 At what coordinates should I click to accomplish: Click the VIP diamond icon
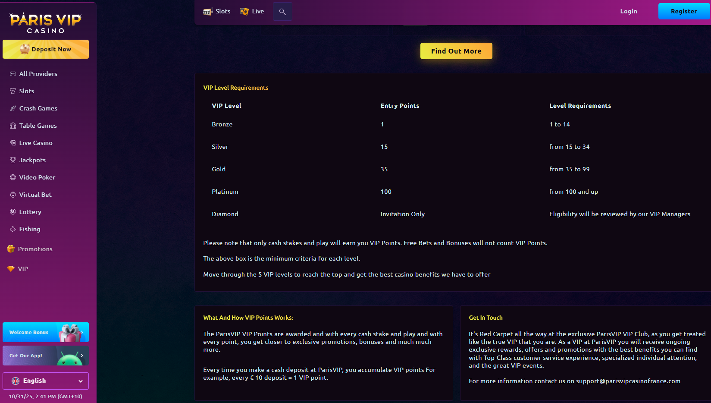click(x=11, y=269)
